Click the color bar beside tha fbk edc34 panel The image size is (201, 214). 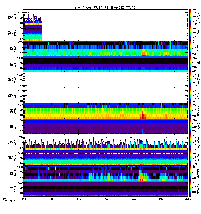click(x=190, y=48)
